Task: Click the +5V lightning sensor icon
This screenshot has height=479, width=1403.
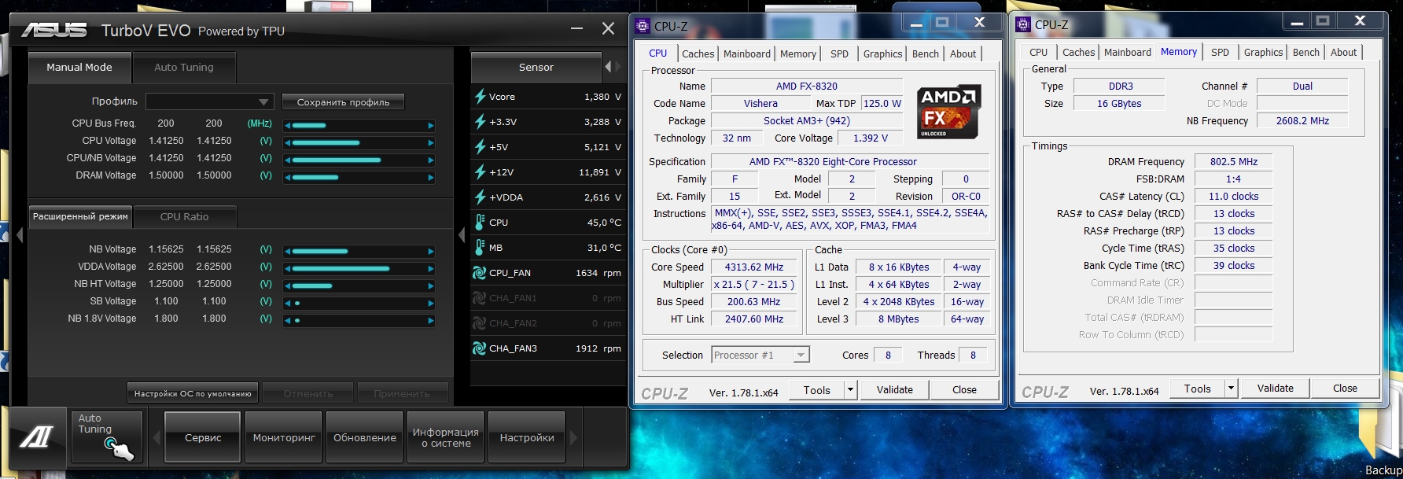Action: point(480,147)
